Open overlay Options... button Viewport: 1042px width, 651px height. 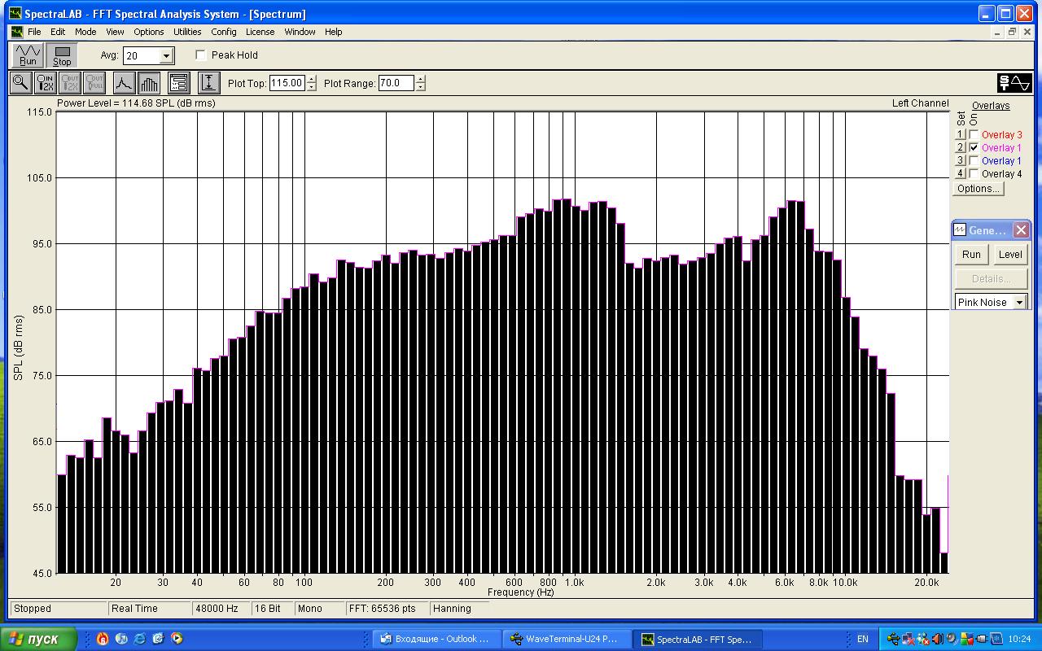(x=979, y=189)
